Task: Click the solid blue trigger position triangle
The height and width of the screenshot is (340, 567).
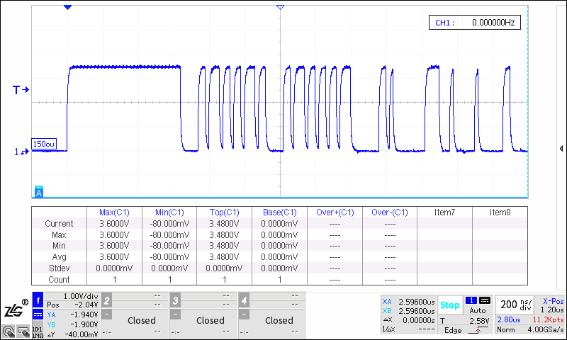Action: (67, 7)
